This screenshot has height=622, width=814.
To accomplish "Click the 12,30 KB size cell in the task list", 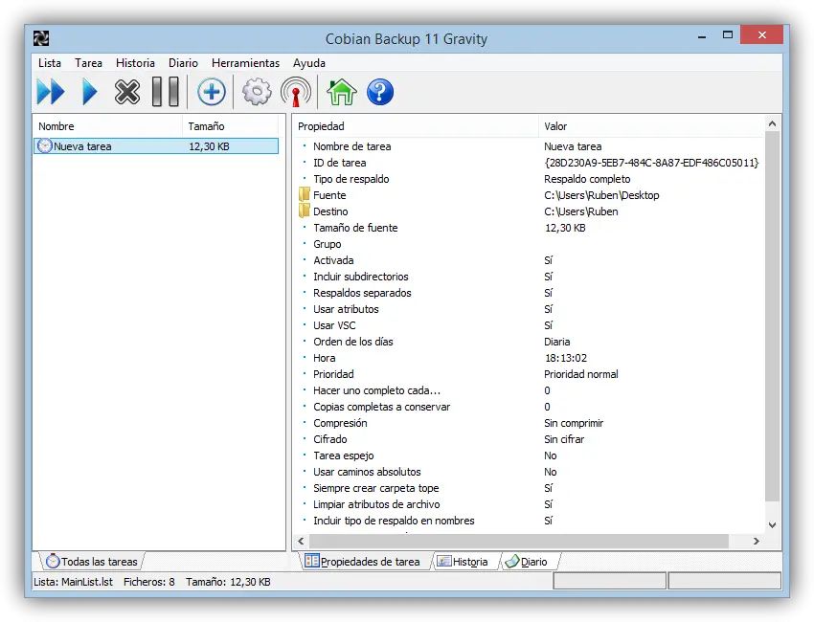I will [x=209, y=146].
